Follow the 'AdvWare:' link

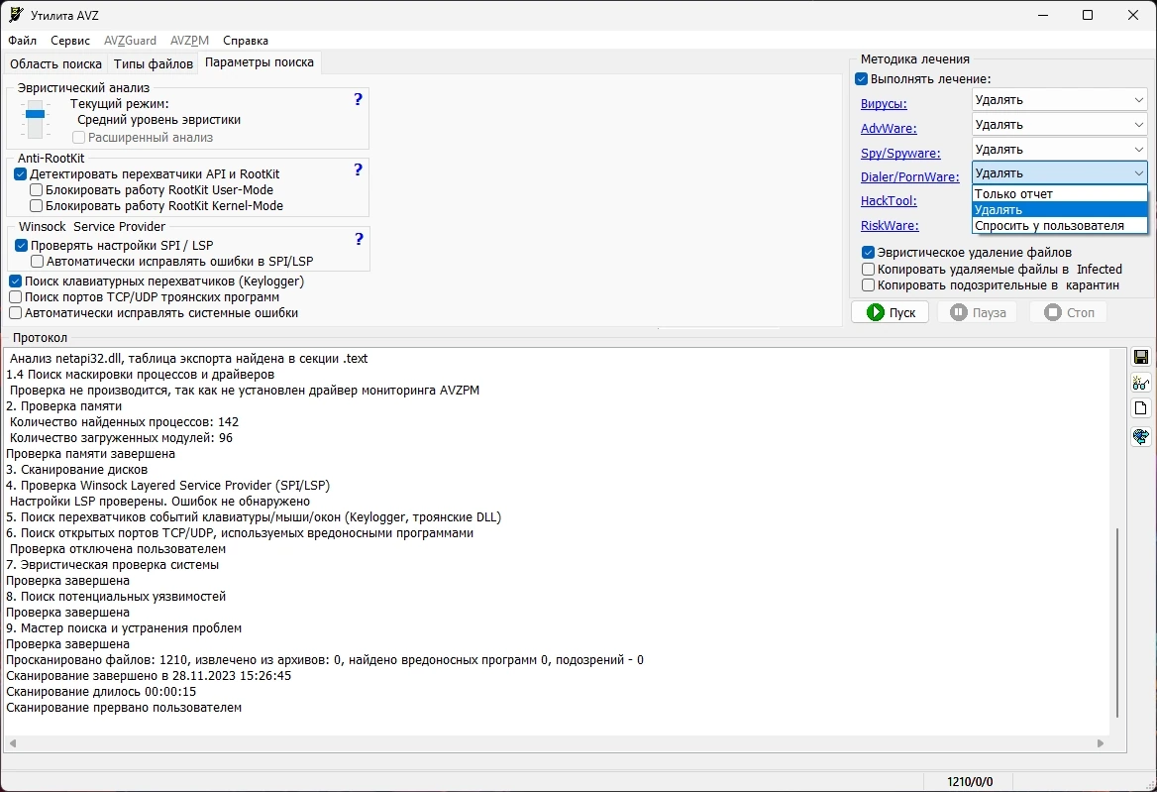tap(889, 129)
